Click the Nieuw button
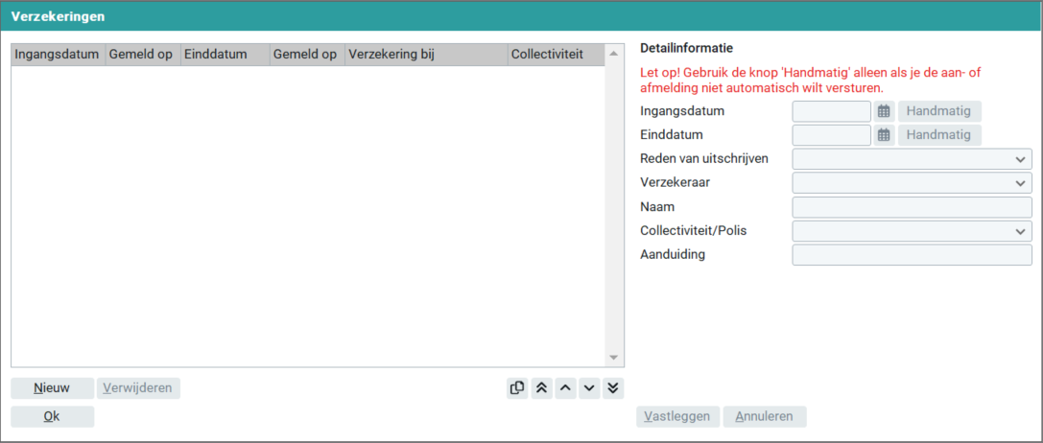 52,388
